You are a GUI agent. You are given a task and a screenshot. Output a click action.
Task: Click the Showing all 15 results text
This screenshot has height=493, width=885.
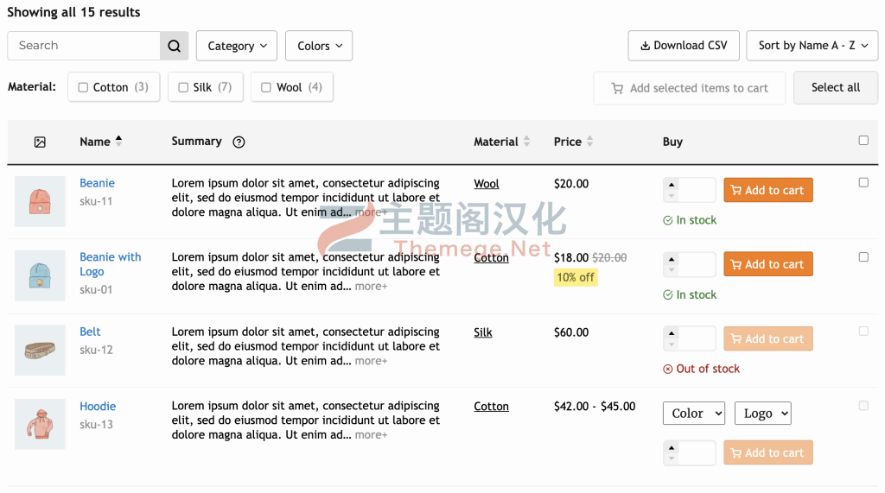click(x=74, y=12)
